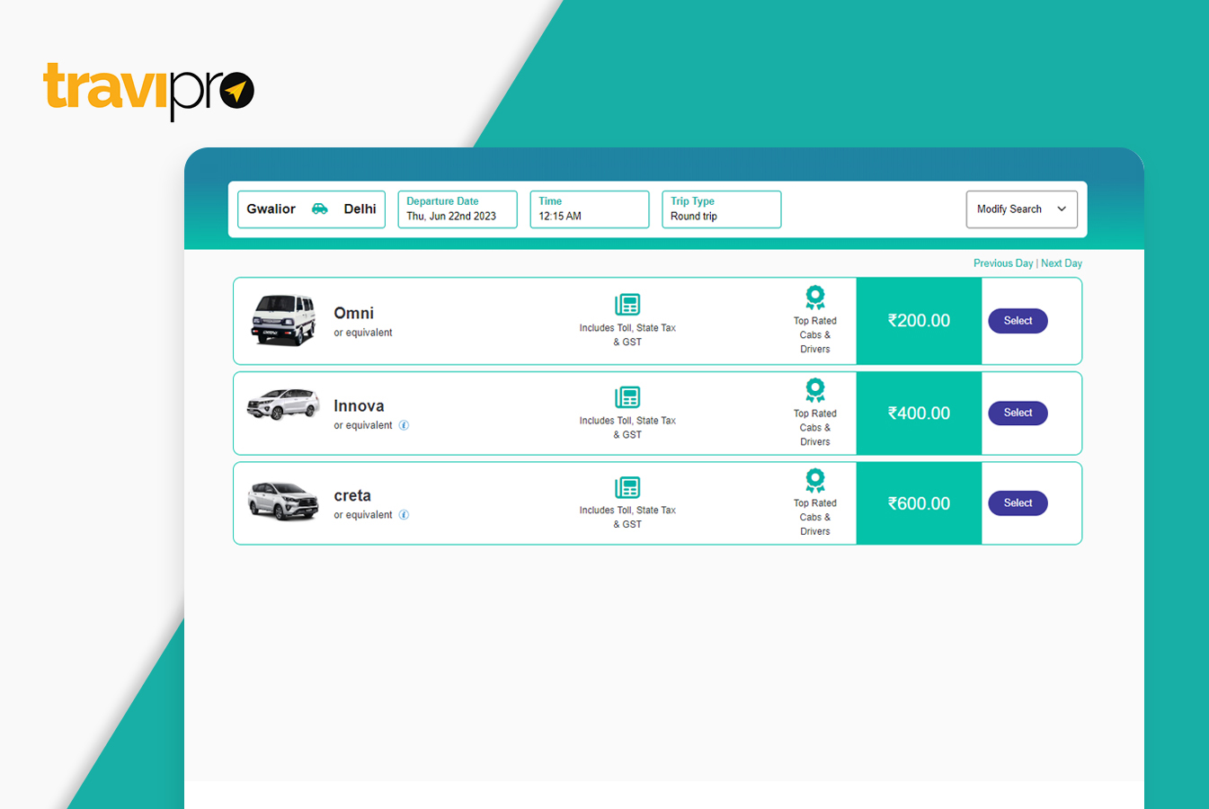
Task: Click the Top Rated badge icon in Omni row
Action: 815,298
